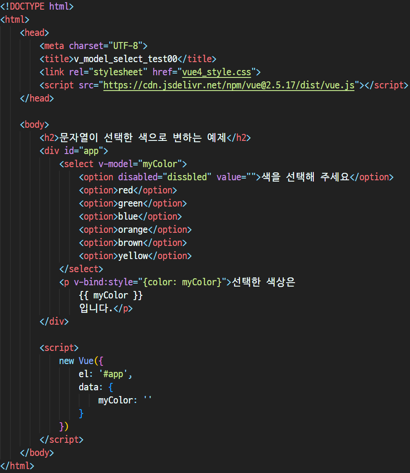Click the <!DOCTYPE html> declaration
This screenshot has height=473, width=410.
tap(37, 6)
